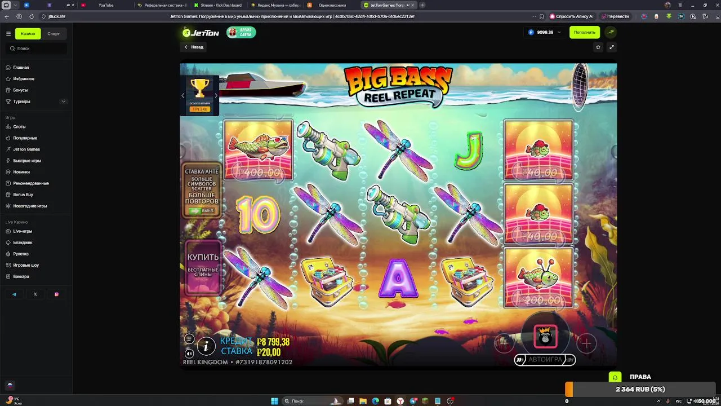Click the sidebar Поиск search field
The image size is (721, 406).
(x=37, y=48)
